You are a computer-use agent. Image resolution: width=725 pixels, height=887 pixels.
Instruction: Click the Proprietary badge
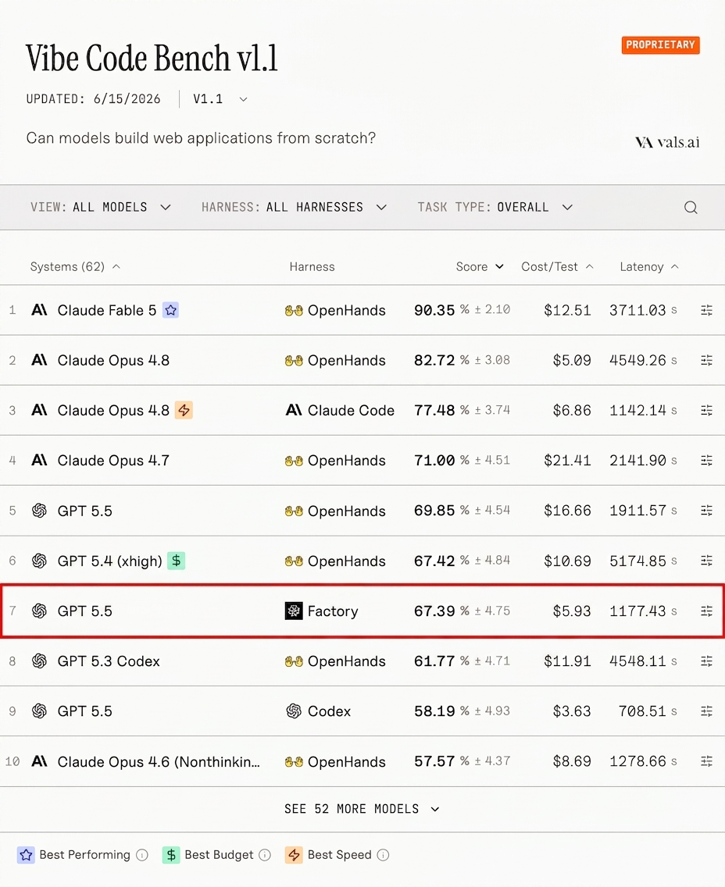[660, 45]
